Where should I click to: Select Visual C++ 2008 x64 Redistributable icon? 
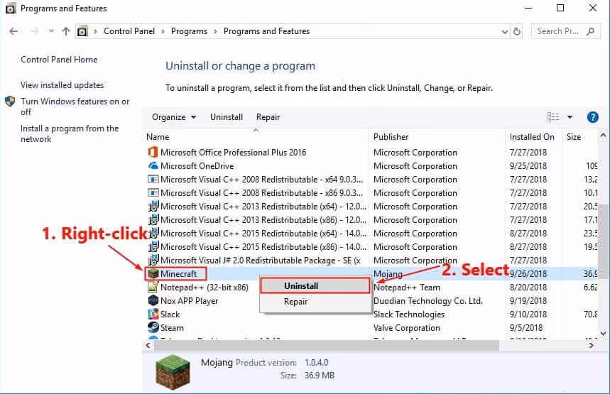pos(153,180)
